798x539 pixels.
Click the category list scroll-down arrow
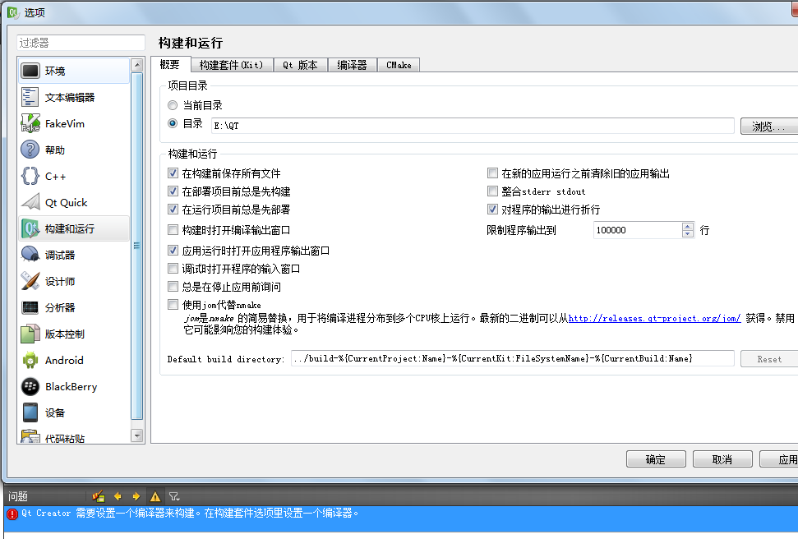click(136, 435)
